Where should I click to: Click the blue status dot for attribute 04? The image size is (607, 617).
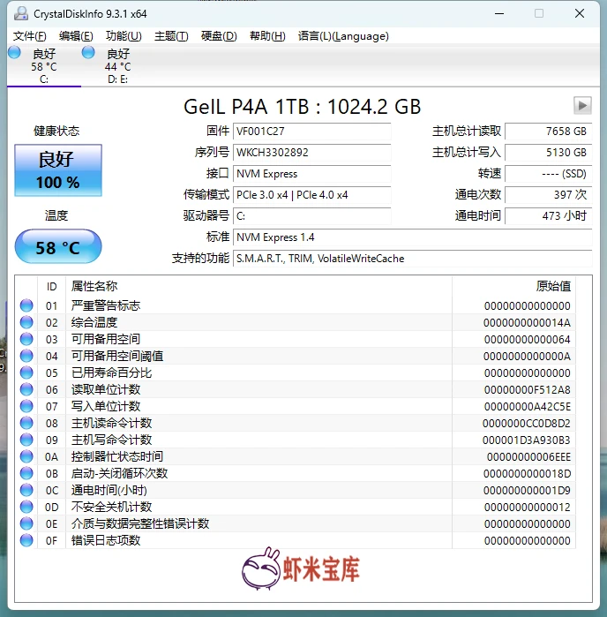coord(26,356)
